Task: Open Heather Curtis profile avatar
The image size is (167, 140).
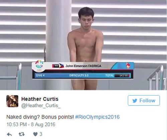Action: pos(12,101)
